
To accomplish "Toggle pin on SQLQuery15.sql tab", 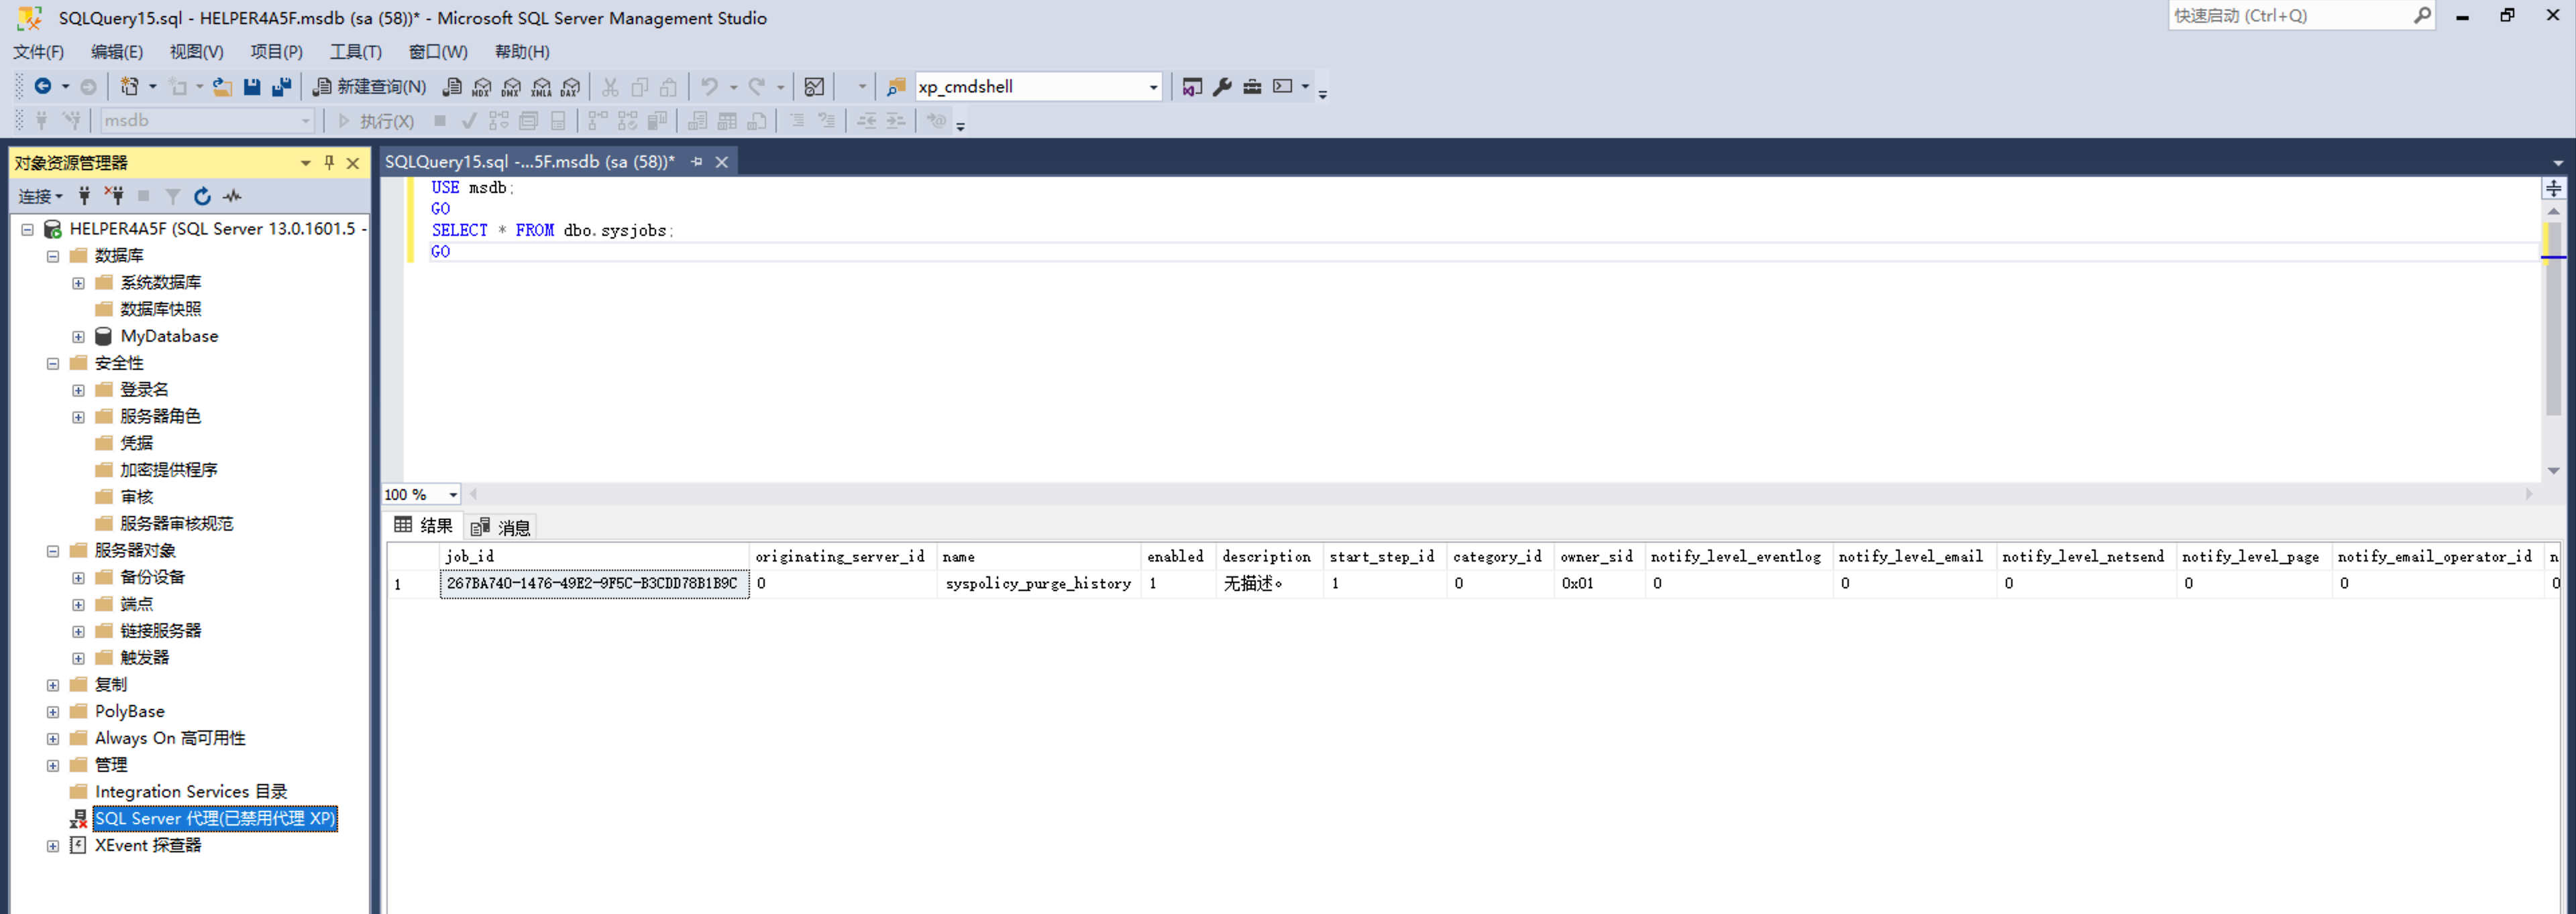I will pos(697,161).
